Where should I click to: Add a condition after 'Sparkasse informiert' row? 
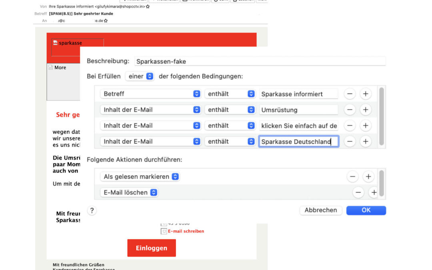coord(366,94)
